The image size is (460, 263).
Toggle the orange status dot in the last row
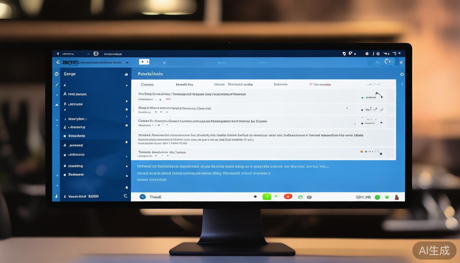[362, 151]
